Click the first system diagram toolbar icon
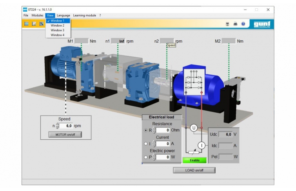Image resolution: width=296 pixels, height=191 pixels. [x=27, y=24]
